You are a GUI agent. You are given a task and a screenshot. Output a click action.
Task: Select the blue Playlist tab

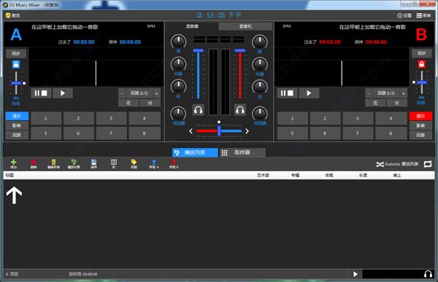tap(195, 152)
